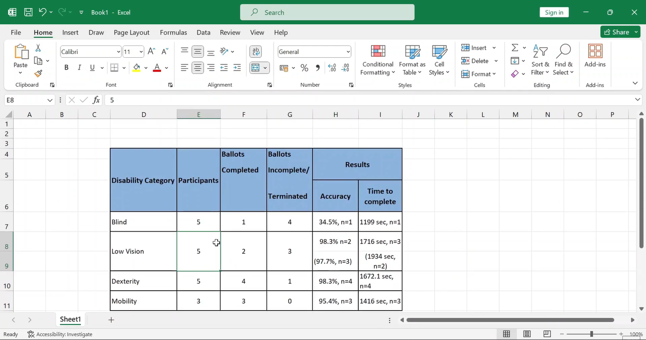This screenshot has height=340, width=646.
Task: Switch to the Insert tab
Action: (70, 32)
